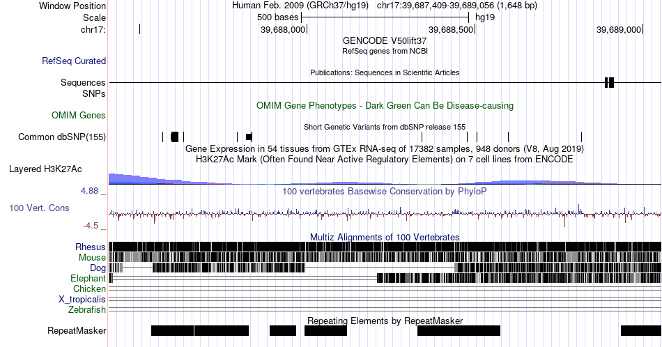Click the Elephant species label
Viewport: 662px width, 347px height.
pyautogui.click(x=88, y=278)
